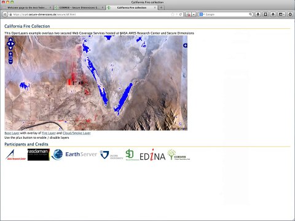The height and width of the screenshot is (221, 295).
Task: Click the Ames Research Center logo
Action: 15,155
